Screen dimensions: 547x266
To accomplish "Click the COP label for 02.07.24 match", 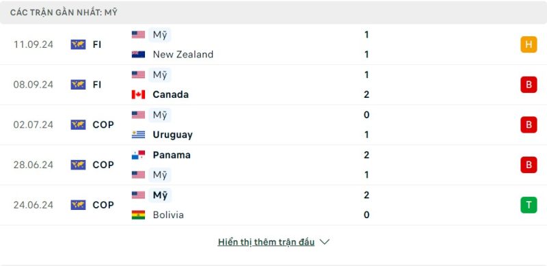I will (103, 124).
